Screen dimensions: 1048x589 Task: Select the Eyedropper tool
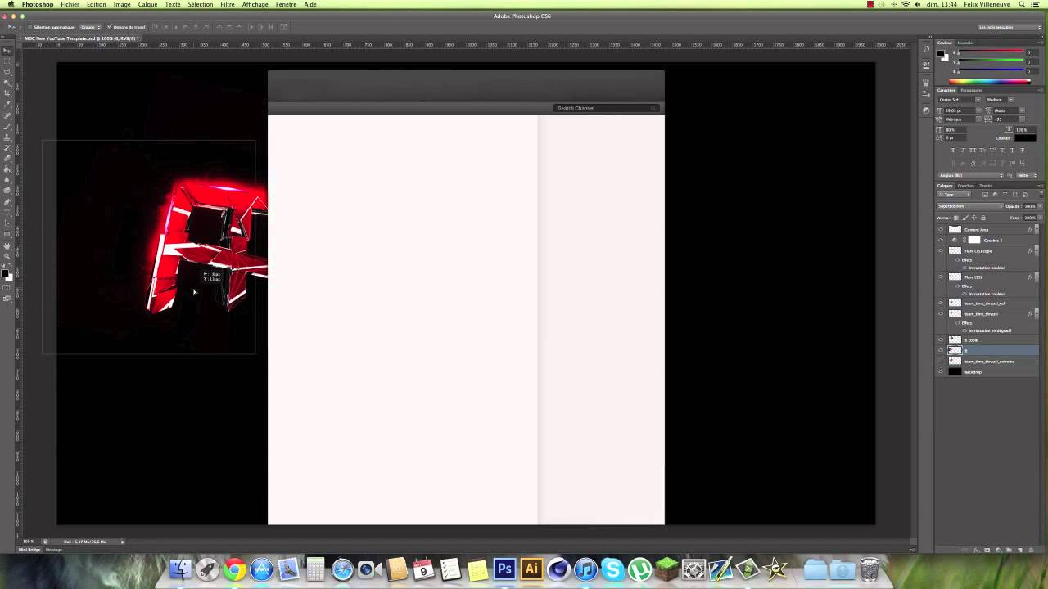click(x=8, y=105)
